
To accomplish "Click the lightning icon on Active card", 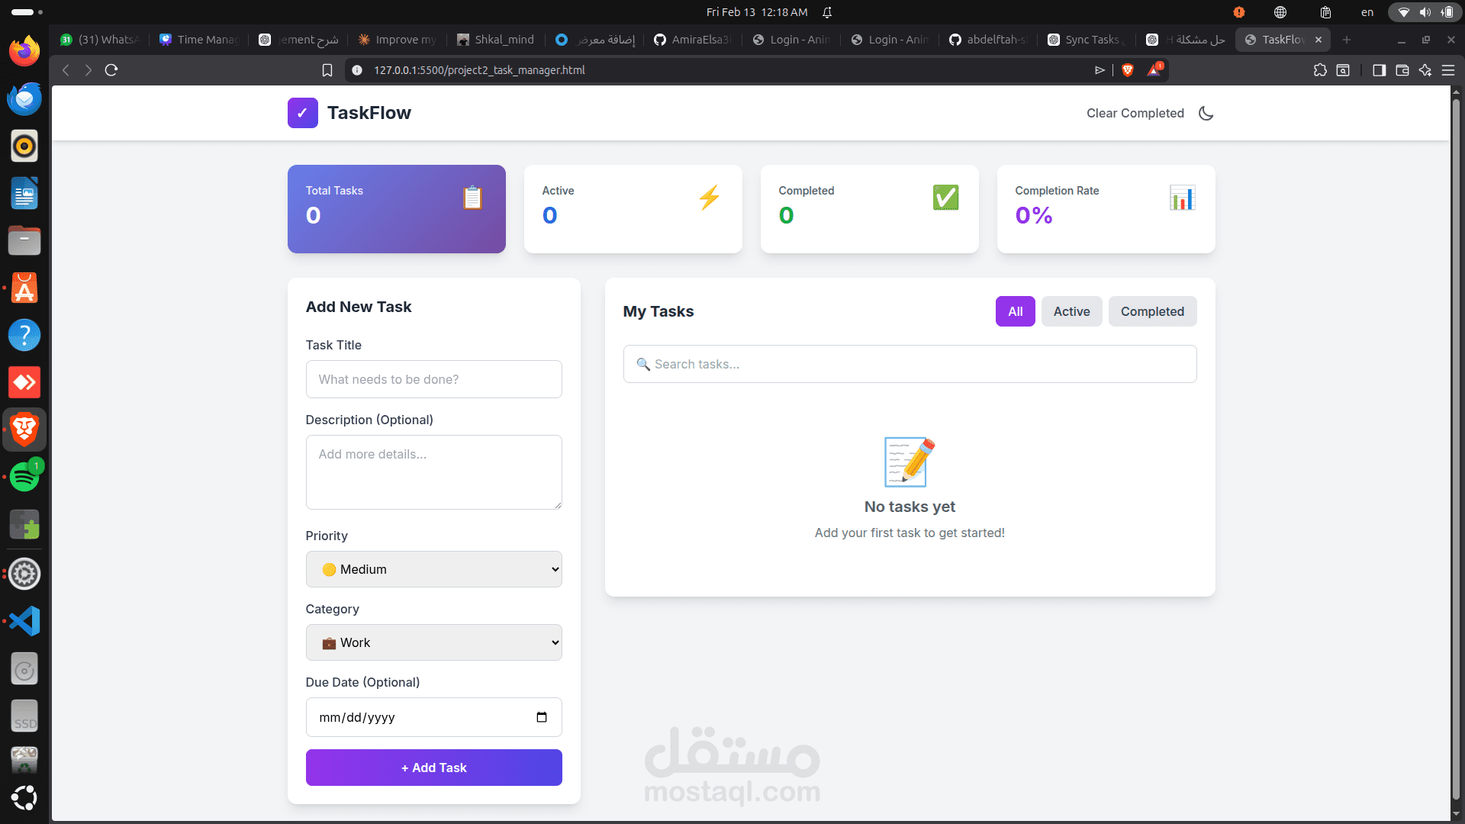I will click(x=709, y=198).
